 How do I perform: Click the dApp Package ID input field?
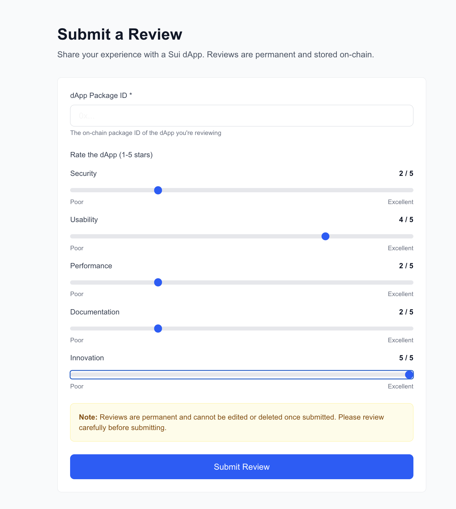(241, 115)
